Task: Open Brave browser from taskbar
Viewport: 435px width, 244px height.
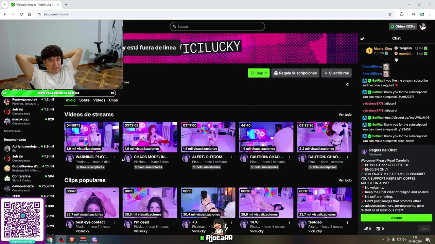Action: point(72,240)
